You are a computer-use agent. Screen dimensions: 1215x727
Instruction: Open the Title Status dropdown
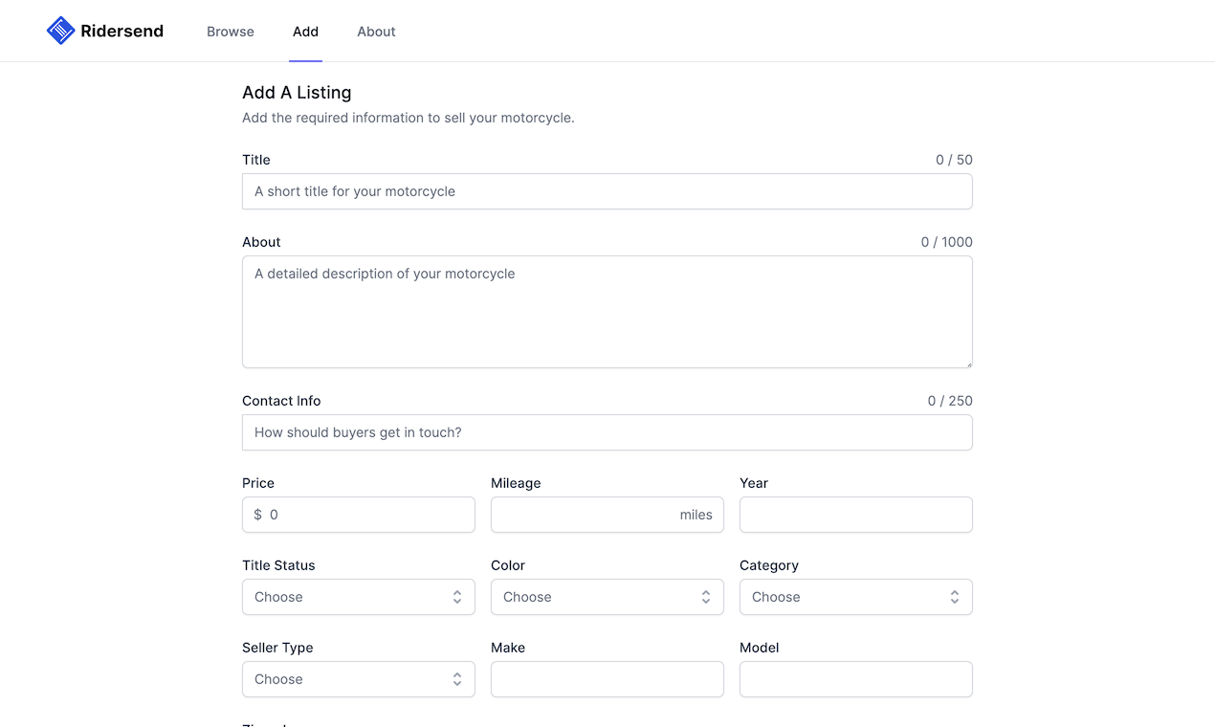(x=359, y=597)
